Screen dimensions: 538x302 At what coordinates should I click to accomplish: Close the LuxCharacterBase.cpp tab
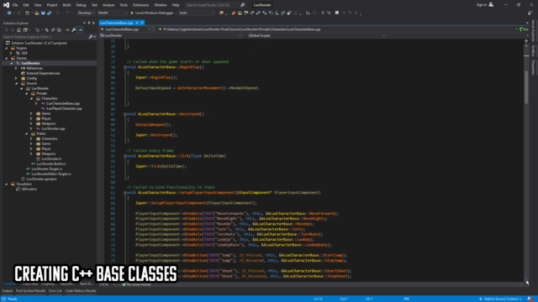(x=142, y=23)
